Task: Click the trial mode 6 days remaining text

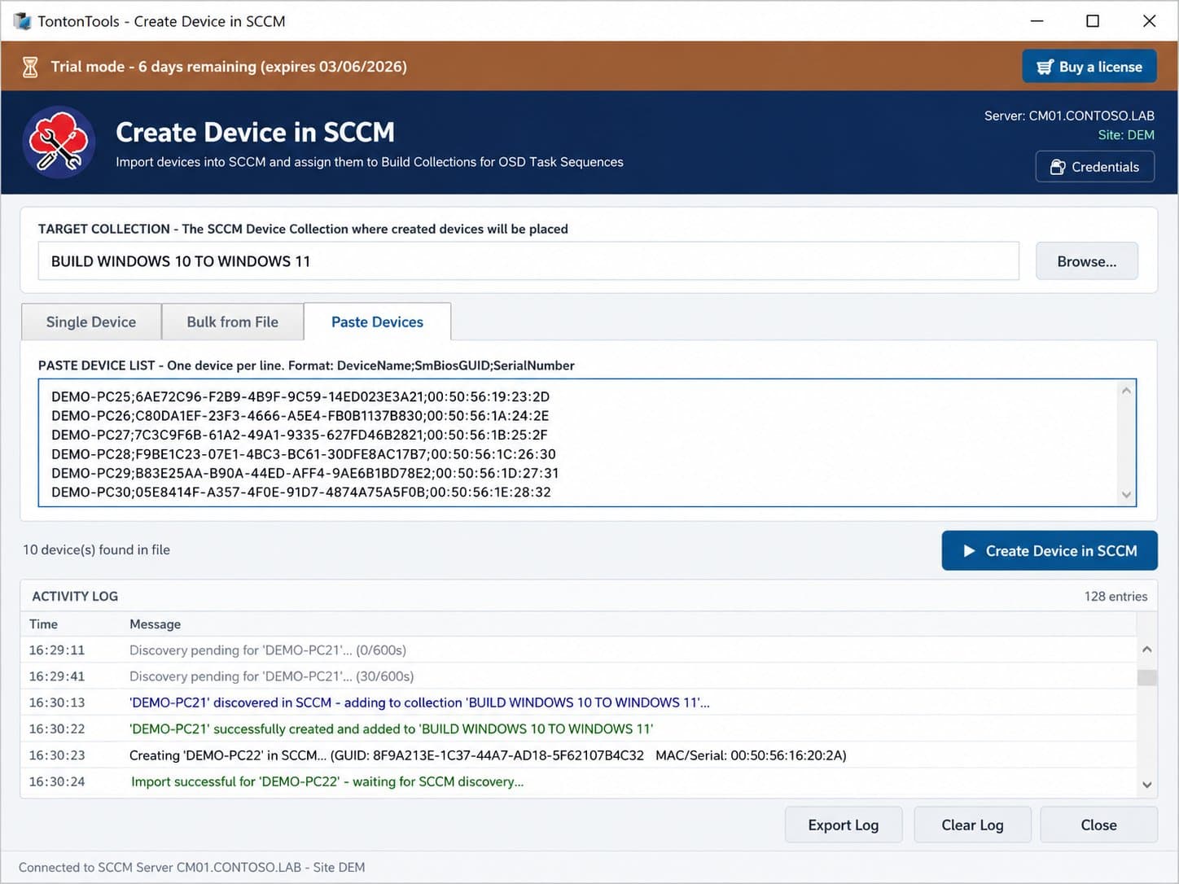Action: pos(229,67)
